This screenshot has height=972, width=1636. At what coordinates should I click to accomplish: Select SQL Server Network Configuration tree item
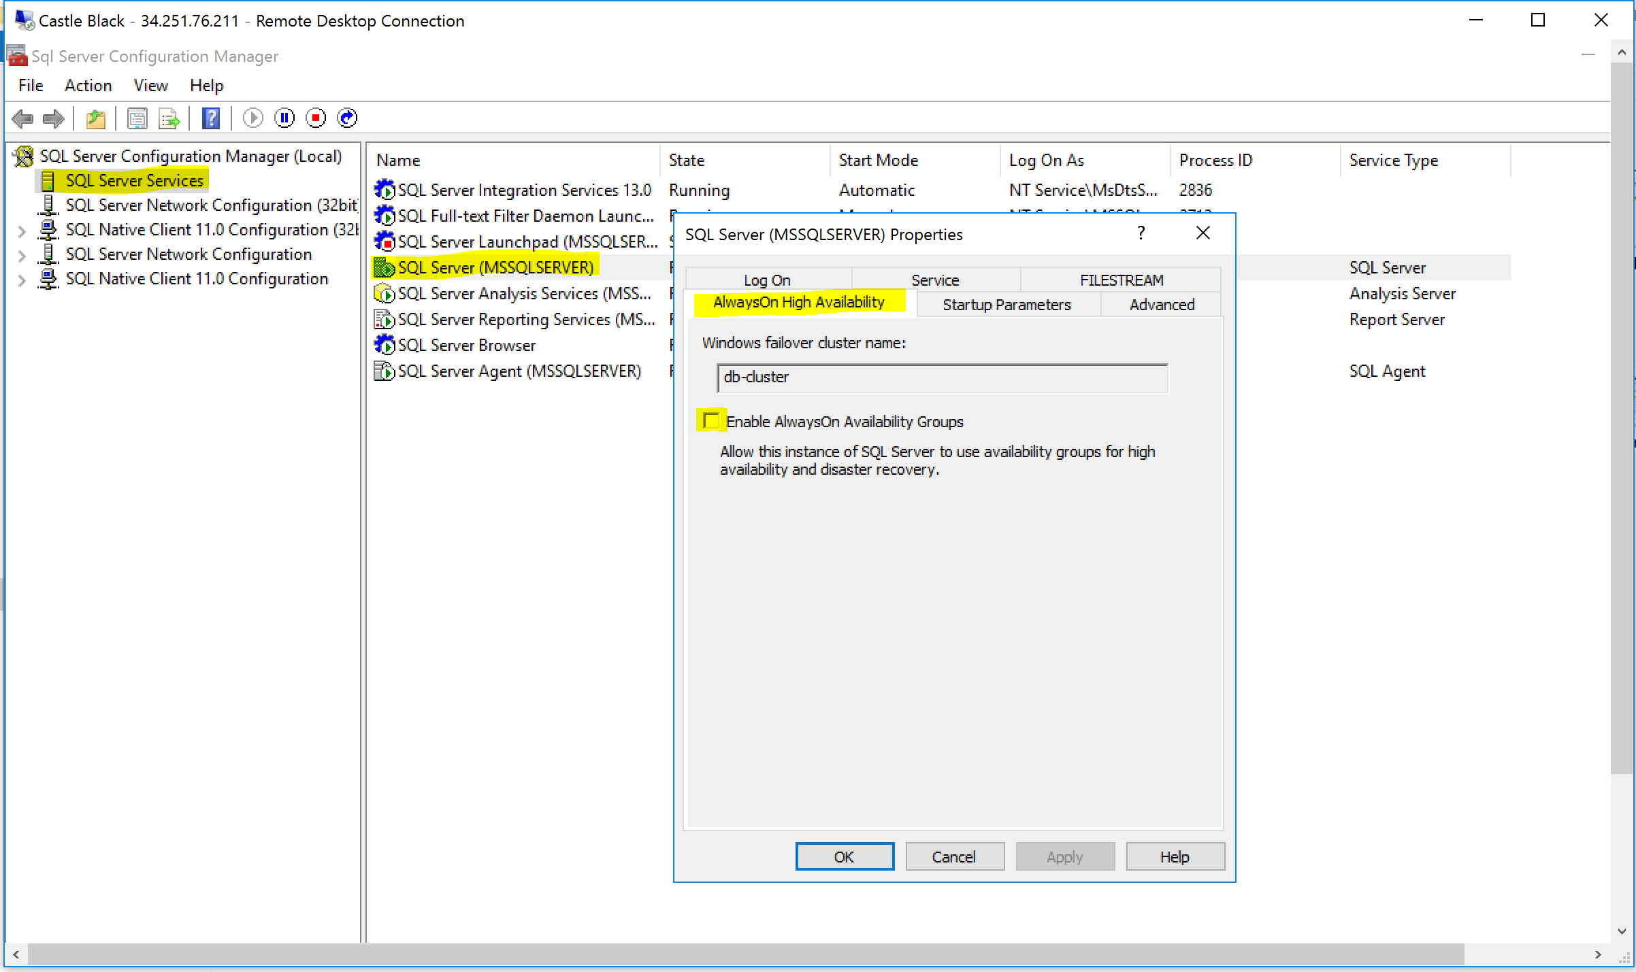tap(189, 254)
